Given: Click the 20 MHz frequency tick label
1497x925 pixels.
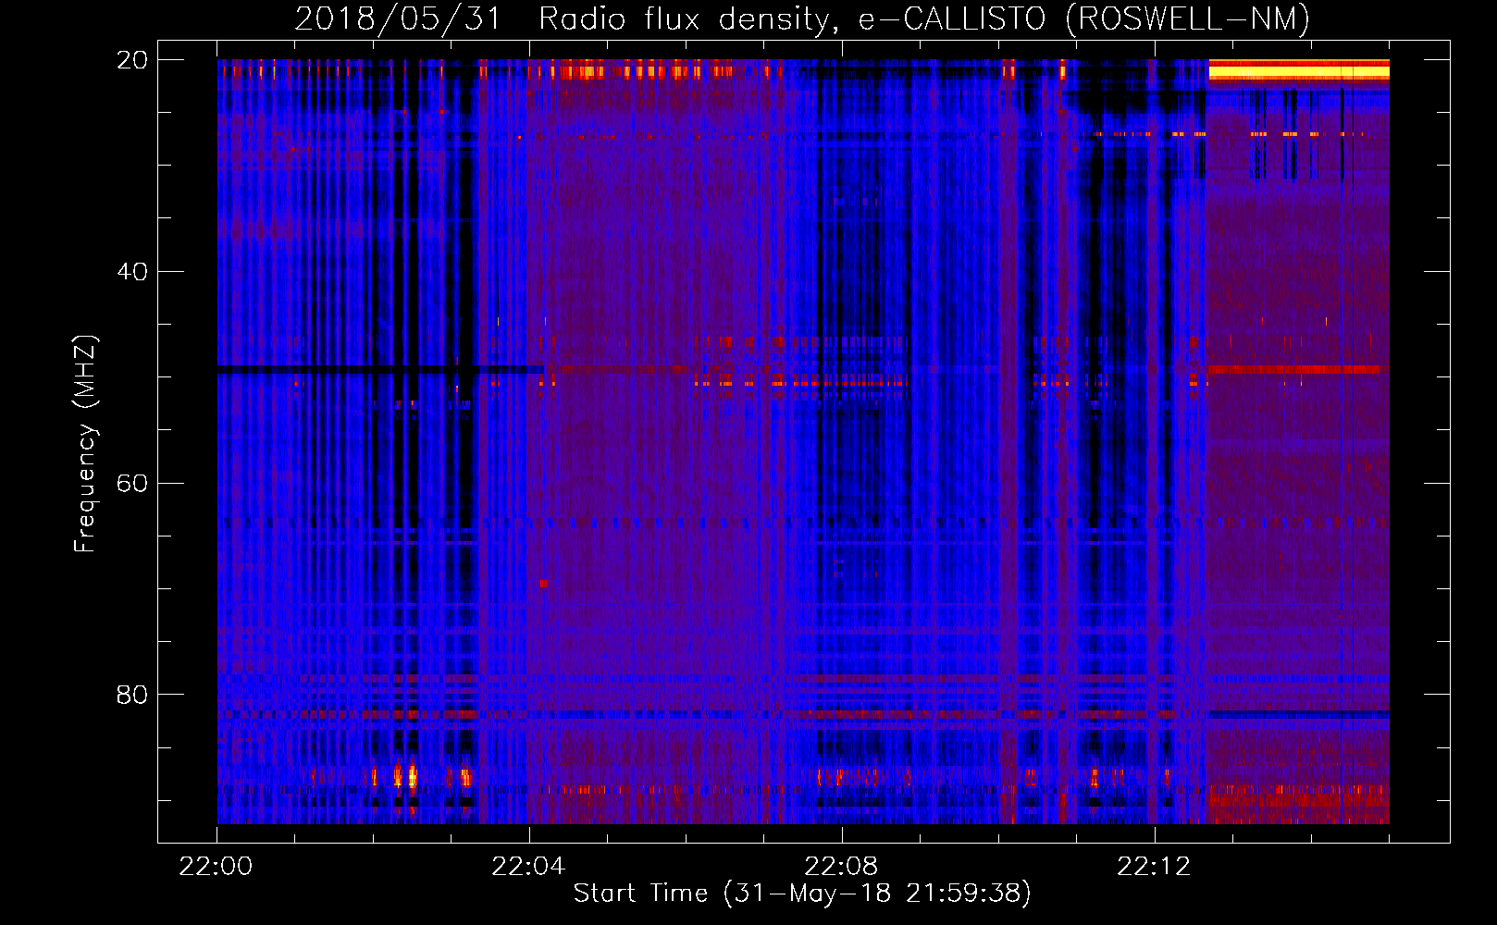Looking at the screenshot, I should coord(132,60).
